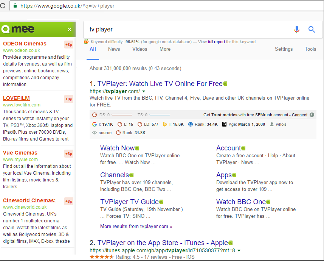
Task: Click the Google index icon showing 19.1K
Action: pyautogui.click(x=95, y=124)
